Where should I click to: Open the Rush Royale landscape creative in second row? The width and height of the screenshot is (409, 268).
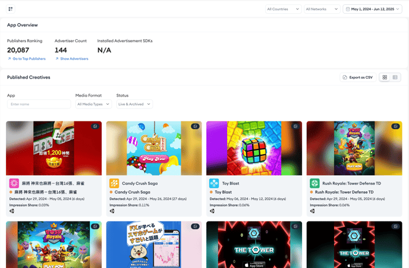(x=54, y=245)
